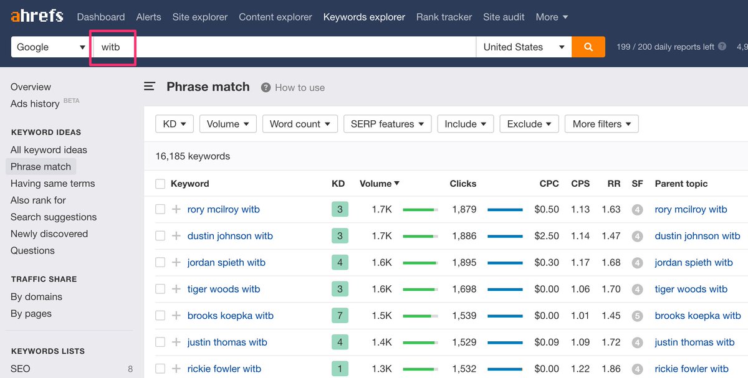Viewport: 748px width, 378px height.
Task: Open the United States country dropdown
Action: click(x=524, y=47)
